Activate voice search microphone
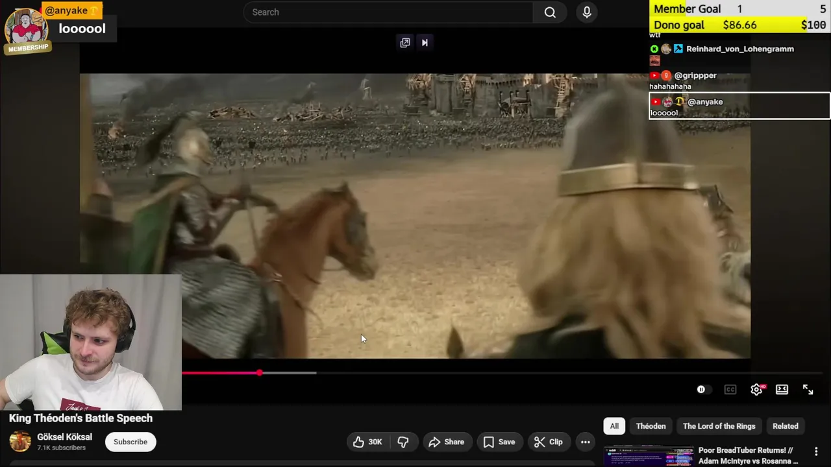This screenshot has height=467, width=831. point(587,12)
